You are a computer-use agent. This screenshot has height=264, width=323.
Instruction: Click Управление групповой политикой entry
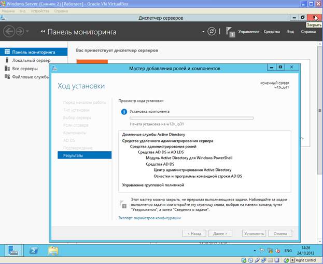153,185
